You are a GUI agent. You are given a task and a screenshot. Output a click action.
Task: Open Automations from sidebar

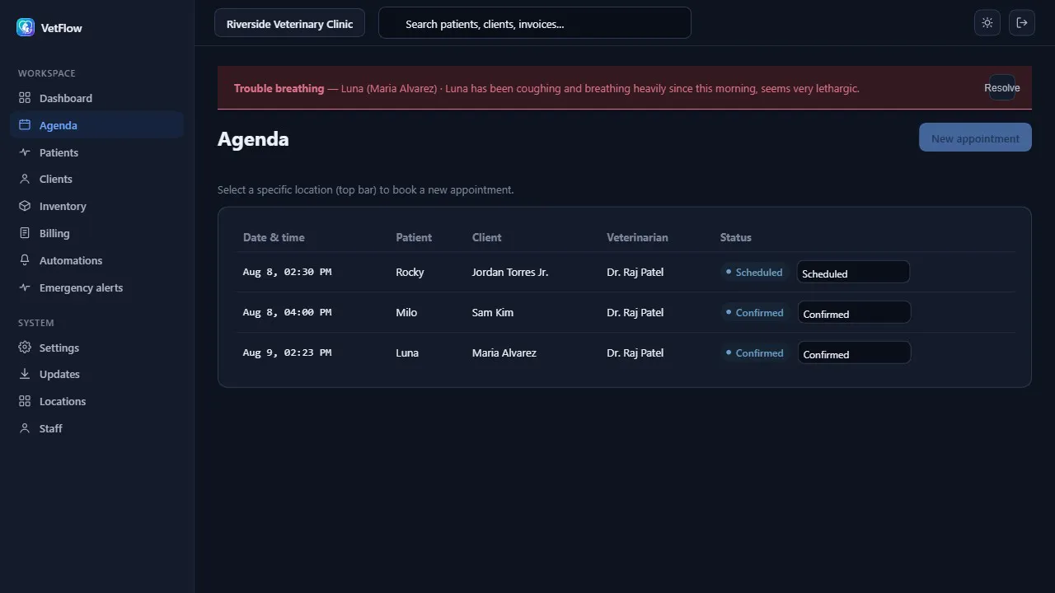point(96,260)
